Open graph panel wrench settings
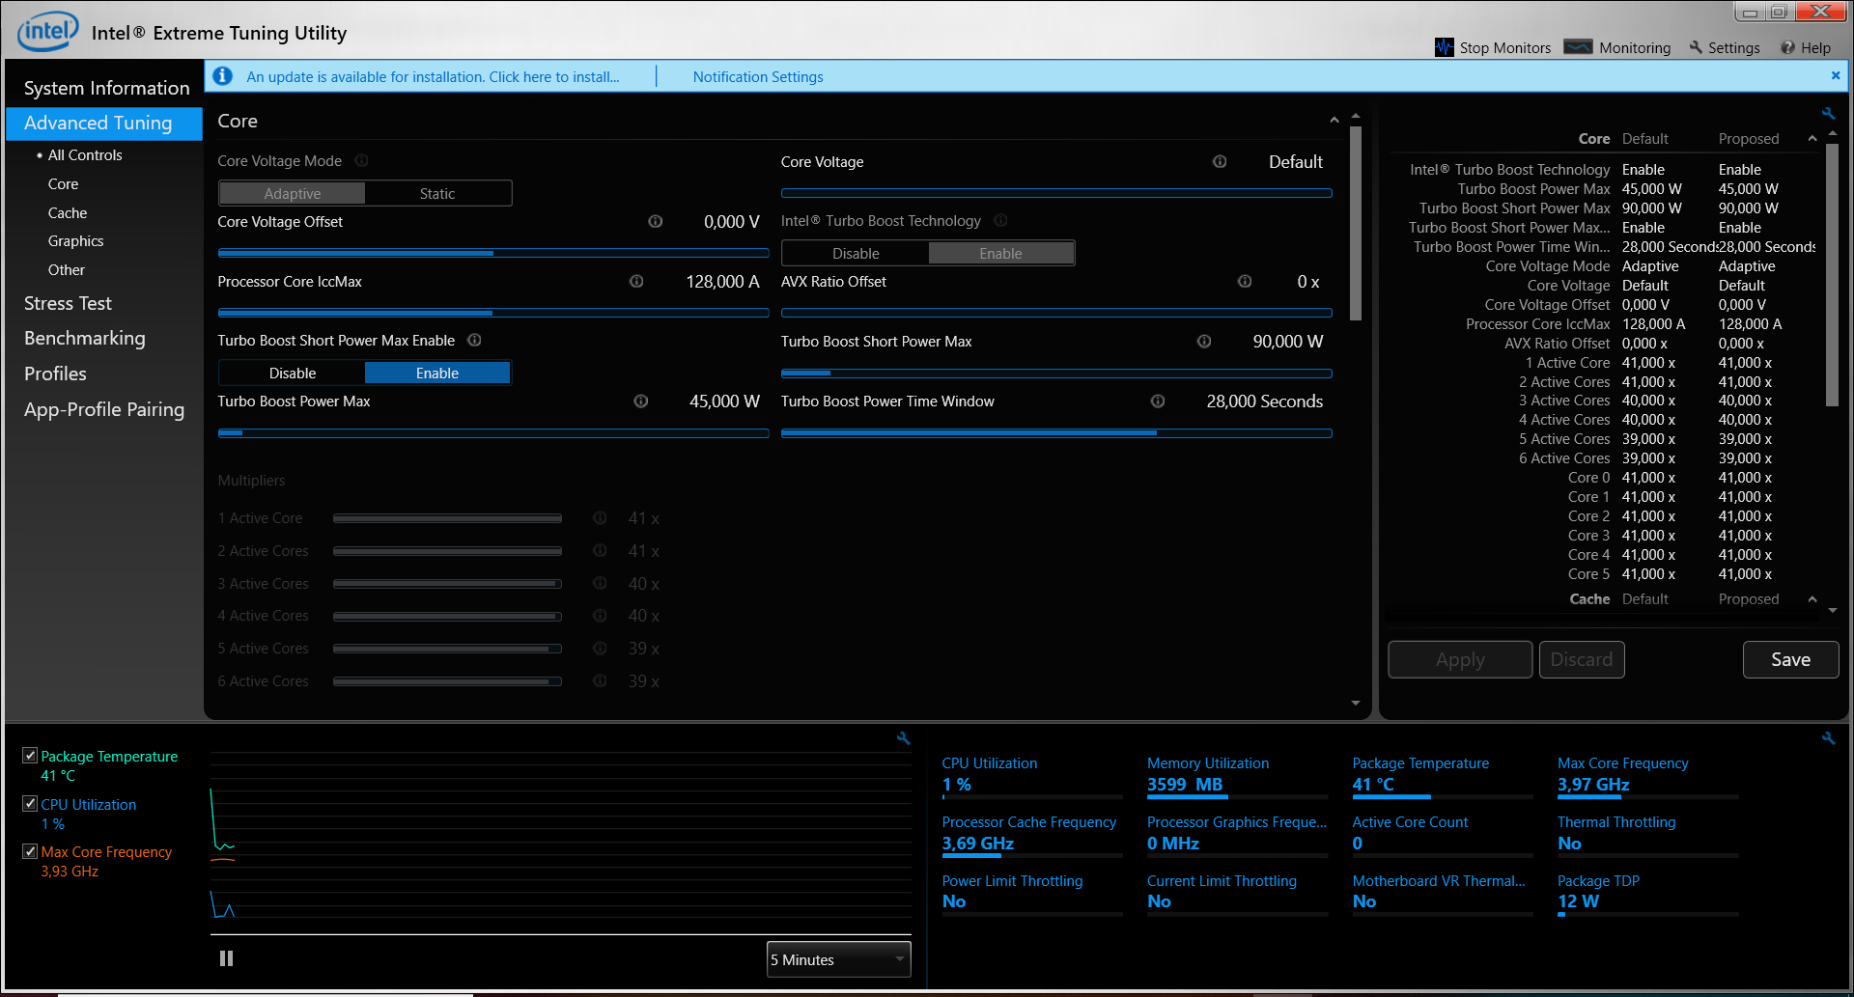The width and height of the screenshot is (1854, 997). (x=904, y=738)
